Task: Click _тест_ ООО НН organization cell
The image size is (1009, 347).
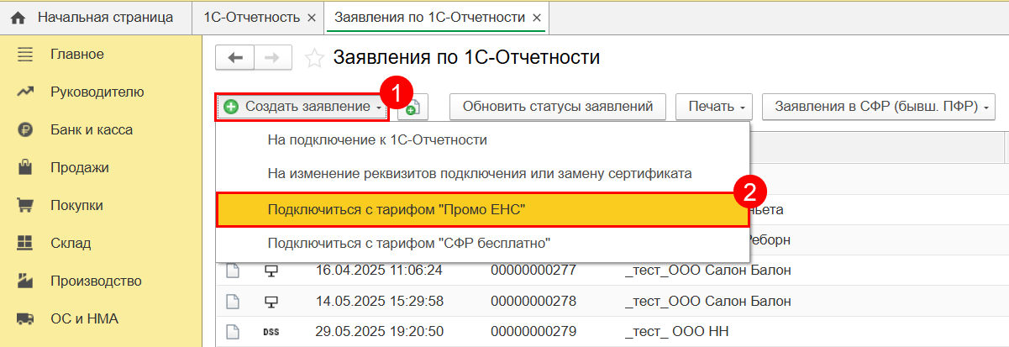Action: 677,332
